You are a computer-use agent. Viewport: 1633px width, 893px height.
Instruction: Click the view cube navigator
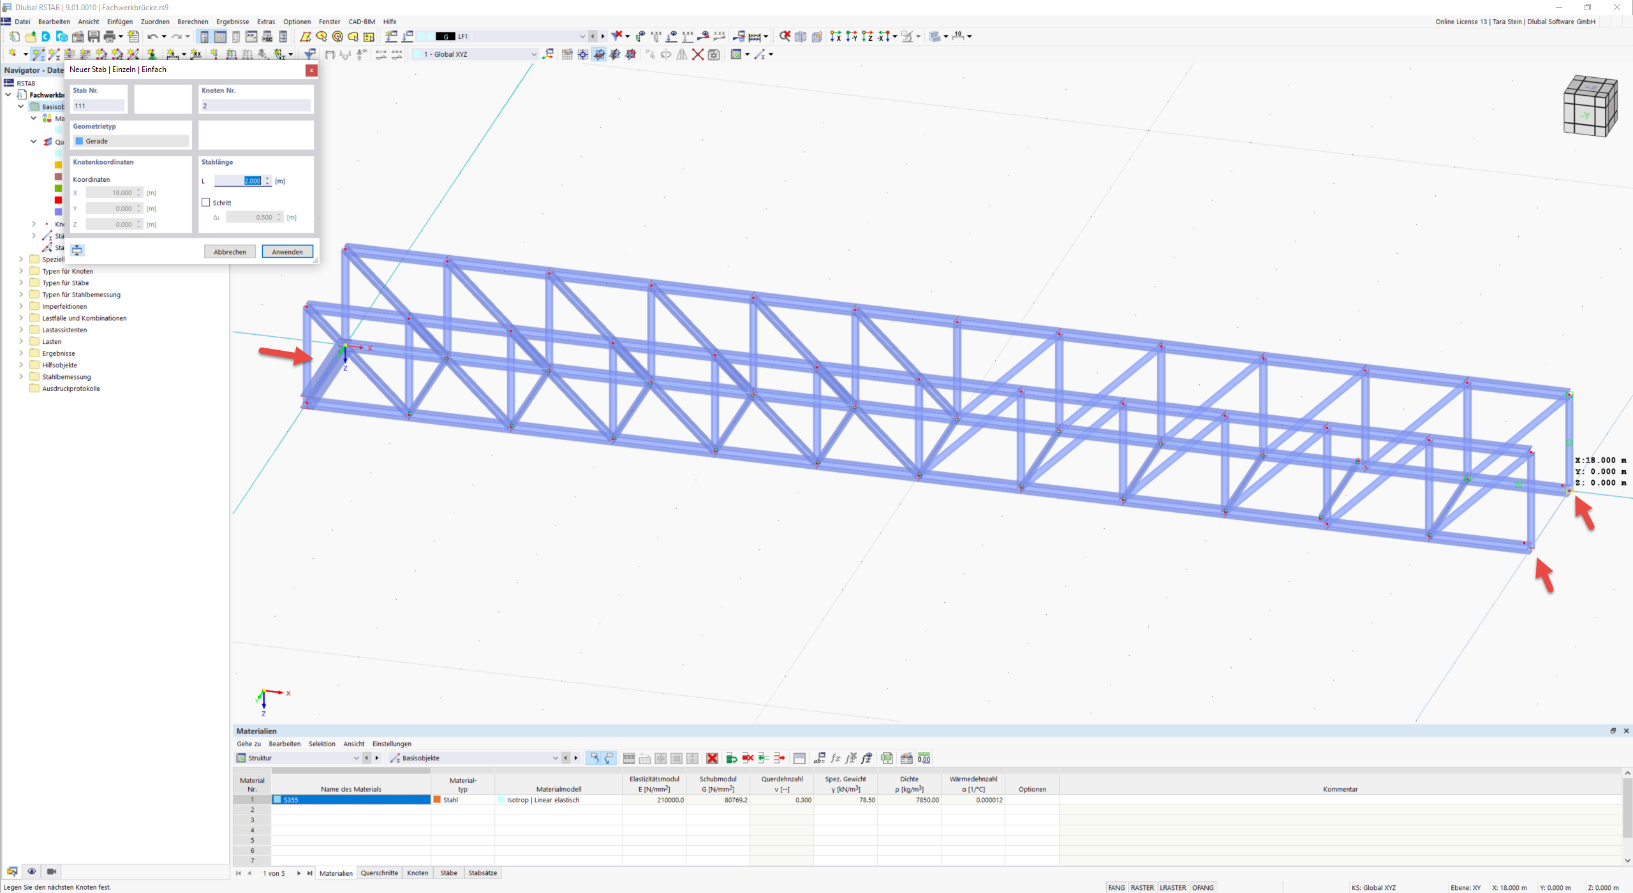click(1590, 105)
